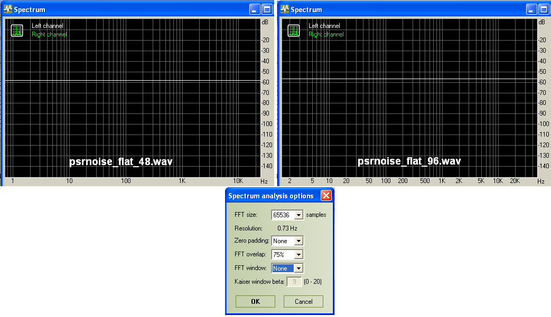Click the 500 Hz axis label in right window
Viewport: 551px width, 317px height.
tap(425, 181)
